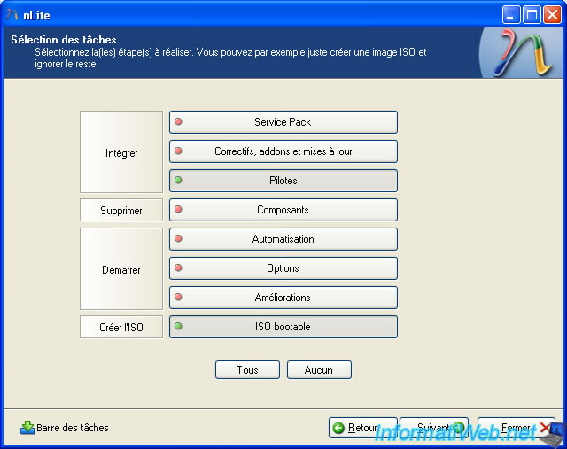Click the green download tray icon
The image size is (567, 449).
[x=27, y=428]
